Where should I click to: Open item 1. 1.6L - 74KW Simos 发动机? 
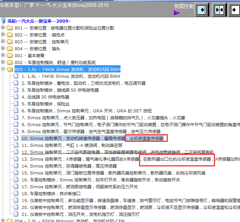tap(71, 76)
